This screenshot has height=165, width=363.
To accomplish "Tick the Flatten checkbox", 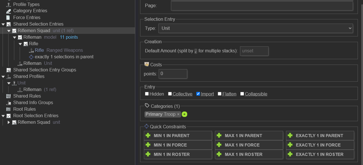I will pos(219,94).
